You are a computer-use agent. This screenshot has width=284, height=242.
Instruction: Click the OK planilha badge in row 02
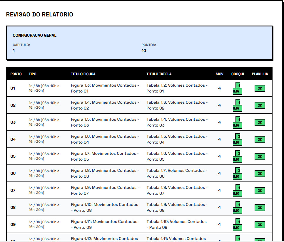click(260, 105)
